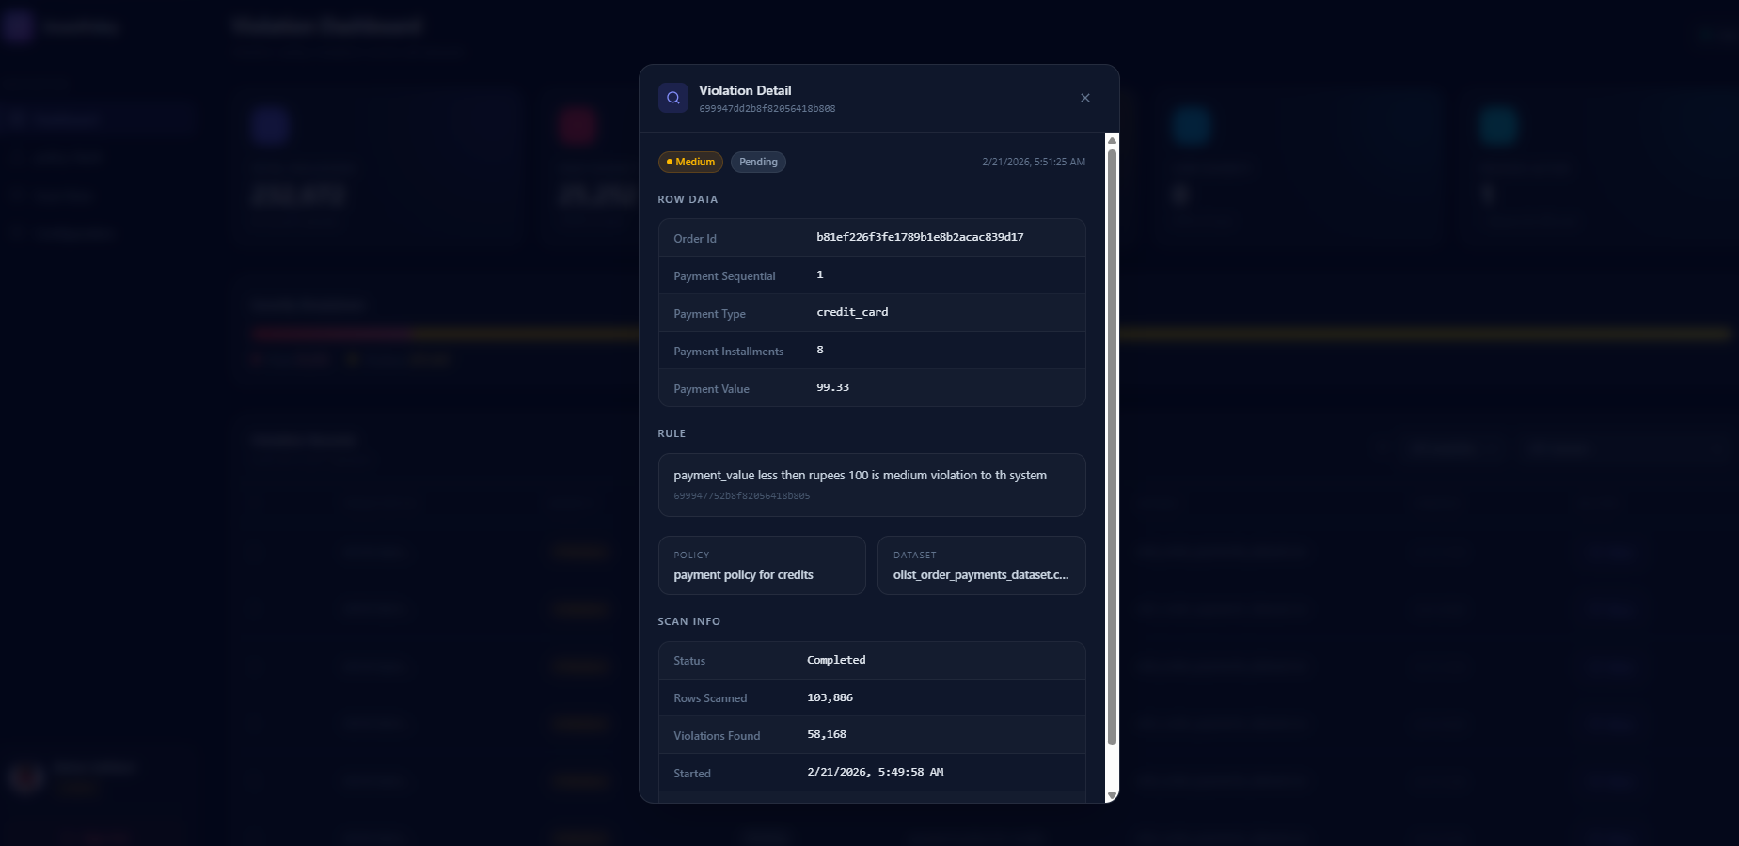Click the modal scrollbar down arrow
The height and width of the screenshot is (846, 1739).
(x=1114, y=795)
